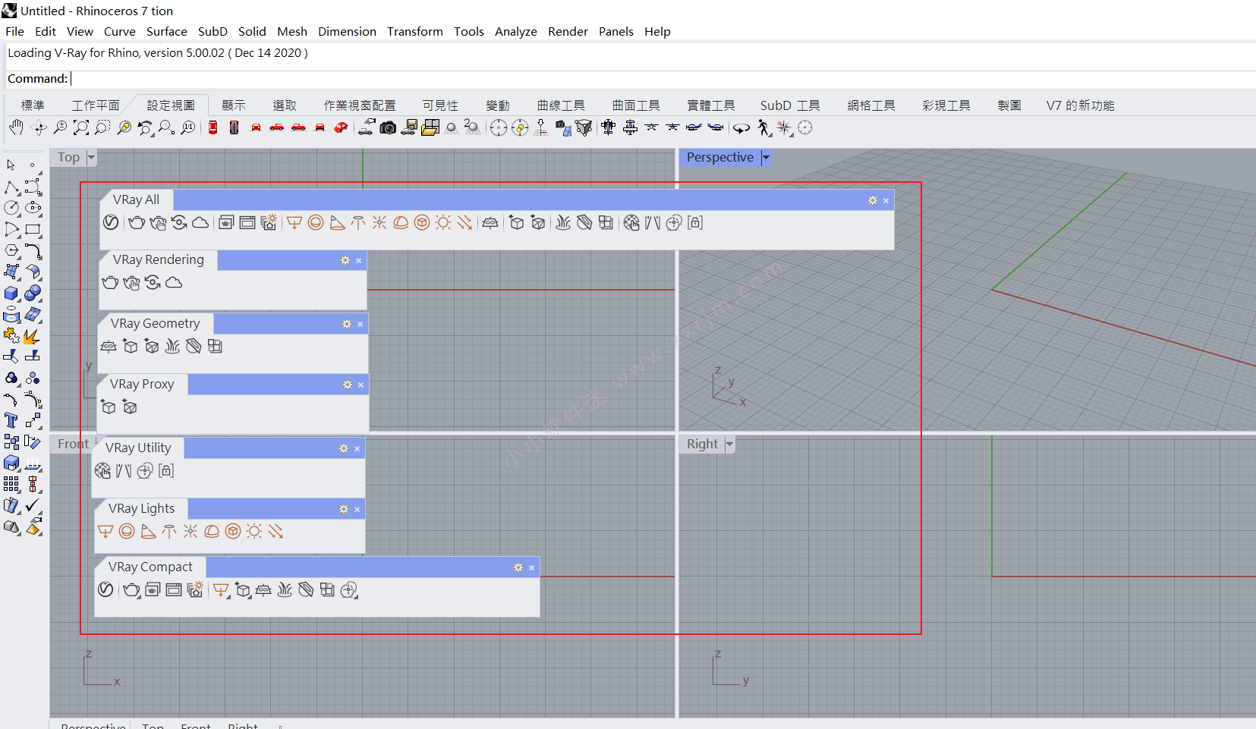The image size is (1256, 729).
Task: Open the VRay Rendering toolbar gear options
Action: tap(345, 260)
